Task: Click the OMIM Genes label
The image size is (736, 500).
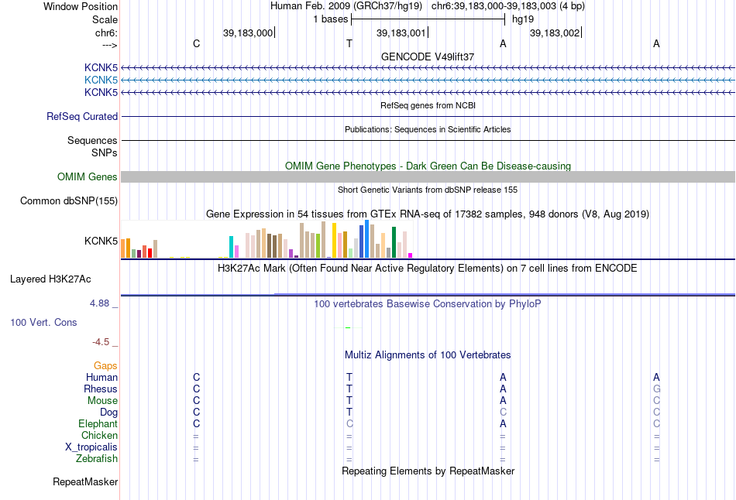Action: coord(88,176)
